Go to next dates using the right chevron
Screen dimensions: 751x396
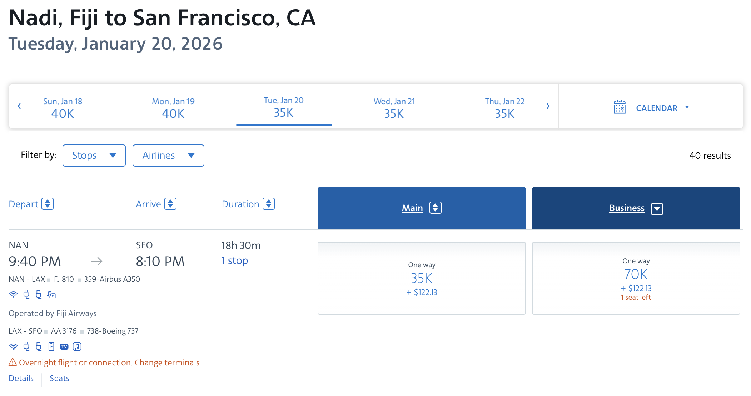click(x=548, y=106)
